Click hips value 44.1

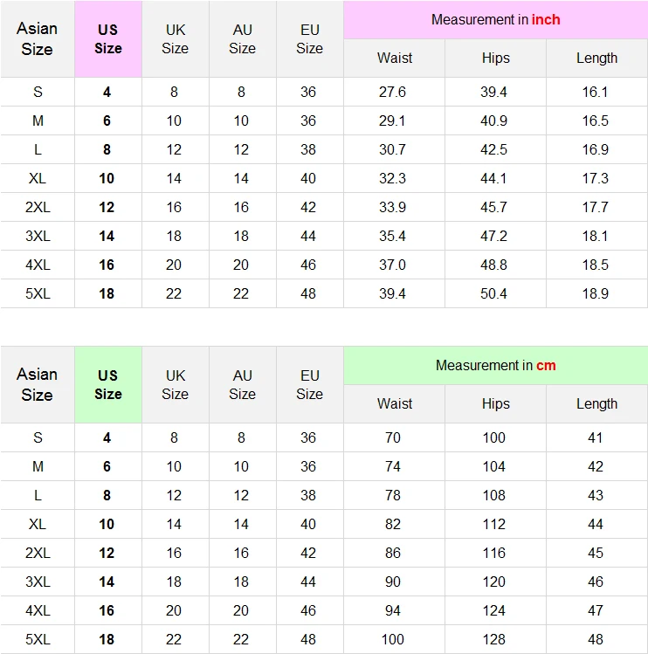click(493, 178)
